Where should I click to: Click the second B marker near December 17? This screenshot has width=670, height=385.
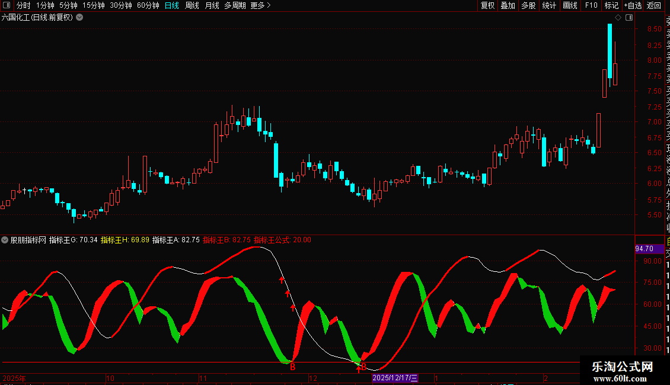pos(363,367)
